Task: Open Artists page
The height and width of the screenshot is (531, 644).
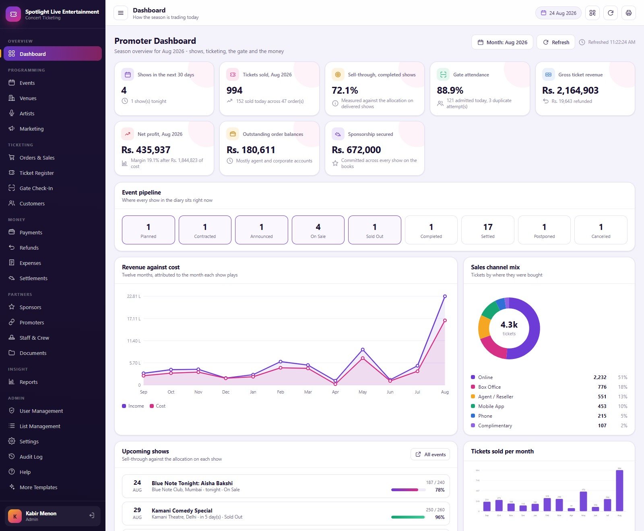Action: click(53, 113)
